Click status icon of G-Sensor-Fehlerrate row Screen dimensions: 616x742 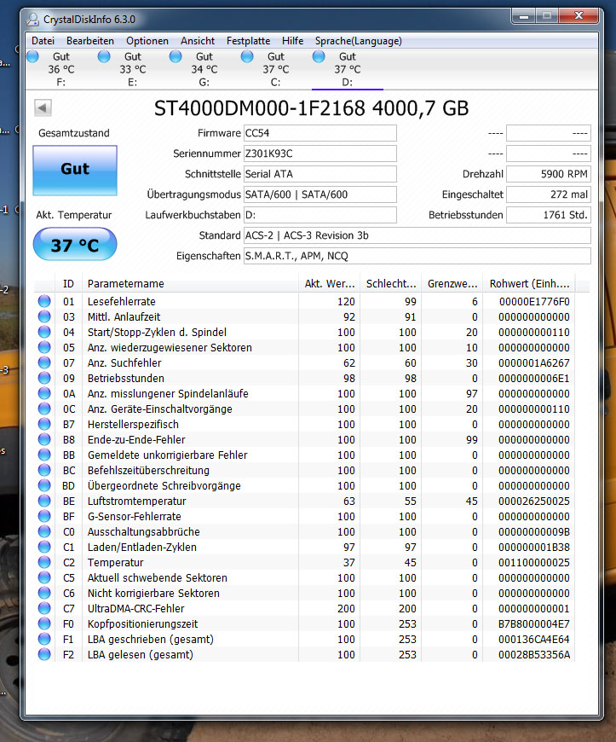(44, 516)
